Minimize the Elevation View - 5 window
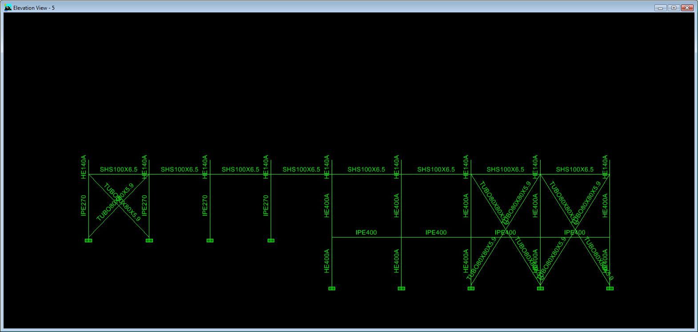698x332 pixels. tap(661, 8)
